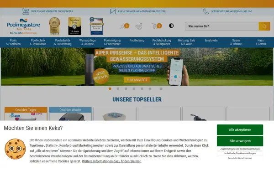This screenshot has width=274, height=171.
Task: Open the Datenschutzerklärung link
Action: point(235,158)
